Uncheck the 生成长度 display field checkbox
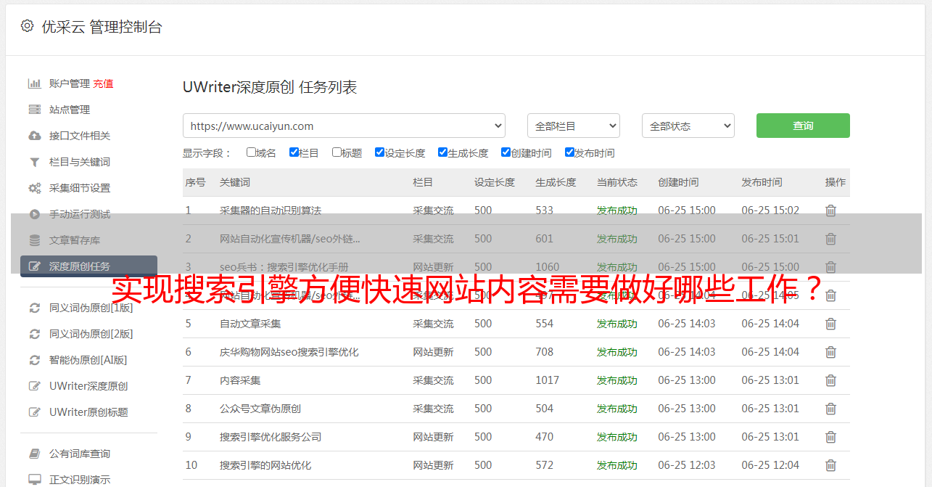 coord(442,152)
